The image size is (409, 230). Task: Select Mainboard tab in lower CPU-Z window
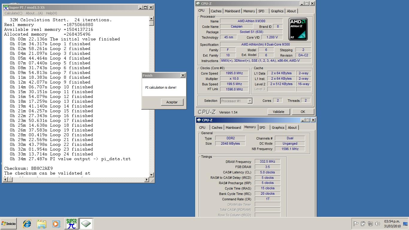tap(233, 128)
